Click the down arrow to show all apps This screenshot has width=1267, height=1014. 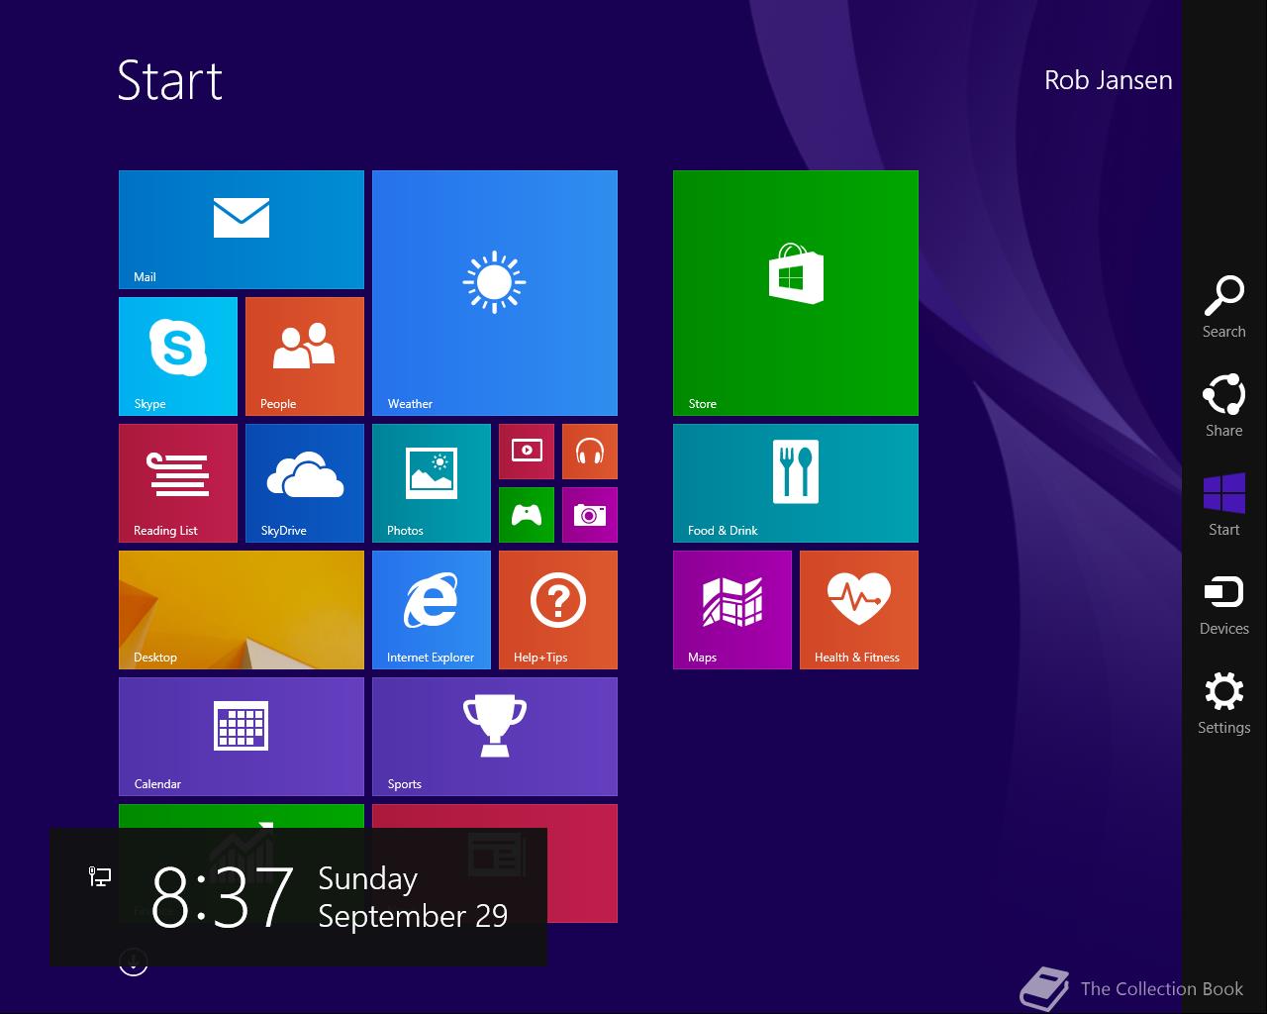pyautogui.click(x=134, y=962)
